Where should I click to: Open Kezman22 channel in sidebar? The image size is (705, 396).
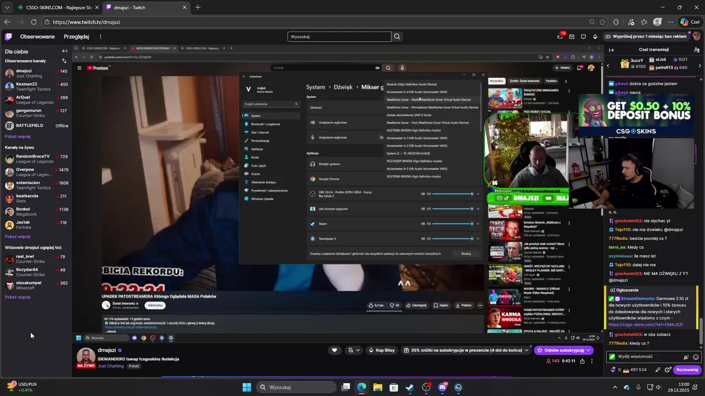point(36,87)
